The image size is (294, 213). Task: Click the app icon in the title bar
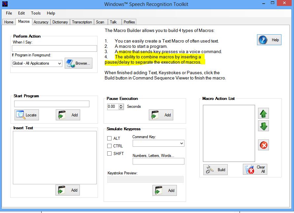5,4
